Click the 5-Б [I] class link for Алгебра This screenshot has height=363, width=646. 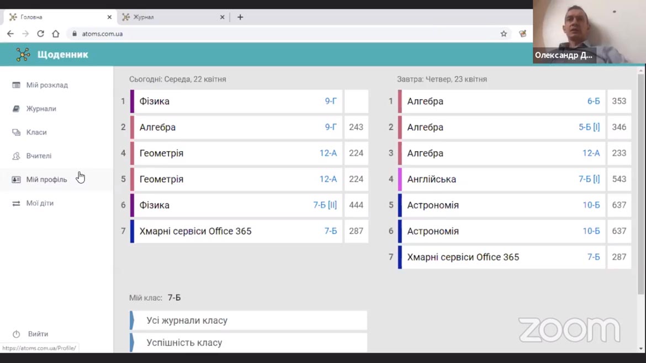click(589, 127)
